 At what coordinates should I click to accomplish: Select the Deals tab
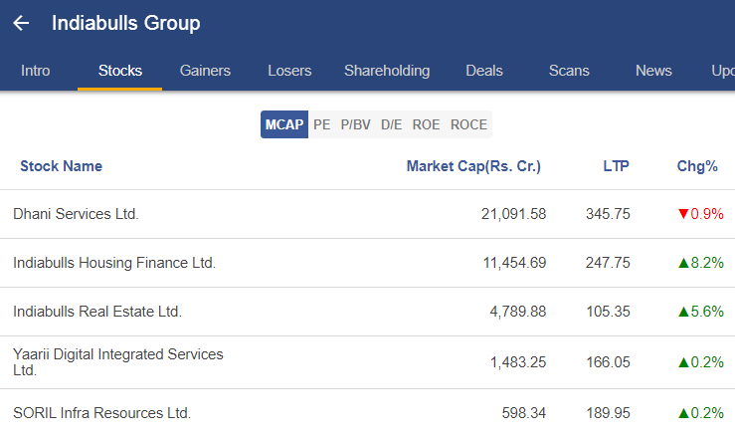click(x=484, y=71)
